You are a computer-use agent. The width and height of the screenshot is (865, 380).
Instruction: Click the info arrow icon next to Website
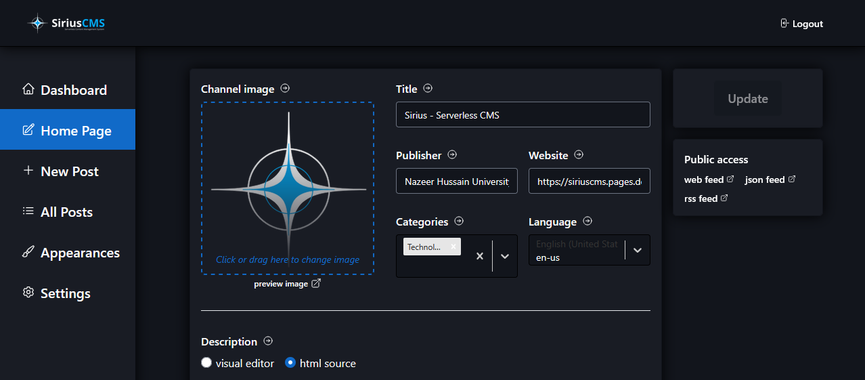pyautogui.click(x=579, y=154)
